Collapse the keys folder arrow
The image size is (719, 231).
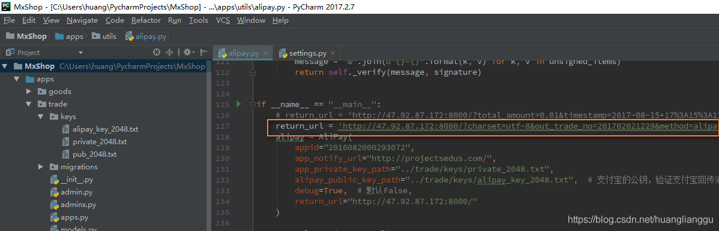tap(40, 117)
